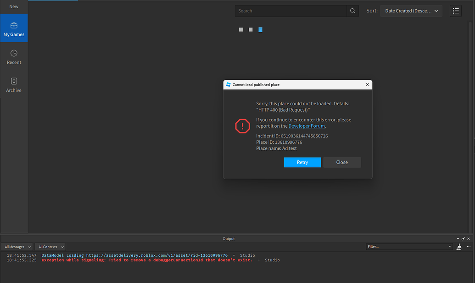Viewport: 475px width, 283px height.
Task: Open the Sort dropdown Date Created
Action: [411, 11]
